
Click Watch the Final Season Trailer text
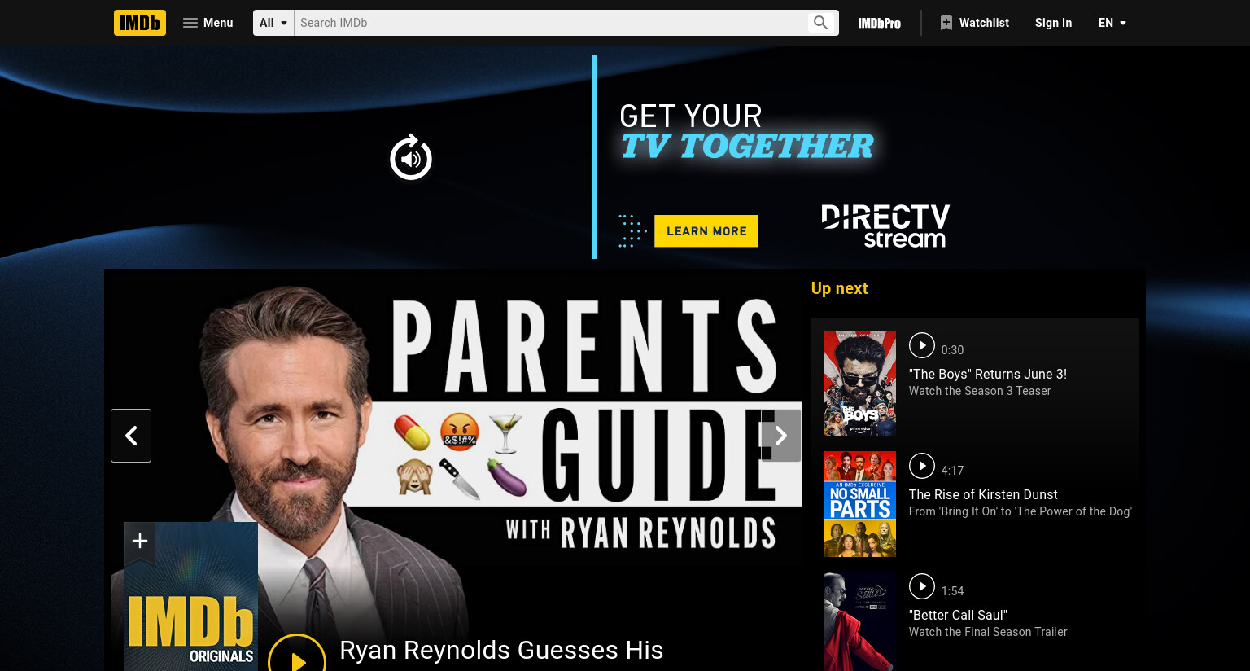(988, 632)
